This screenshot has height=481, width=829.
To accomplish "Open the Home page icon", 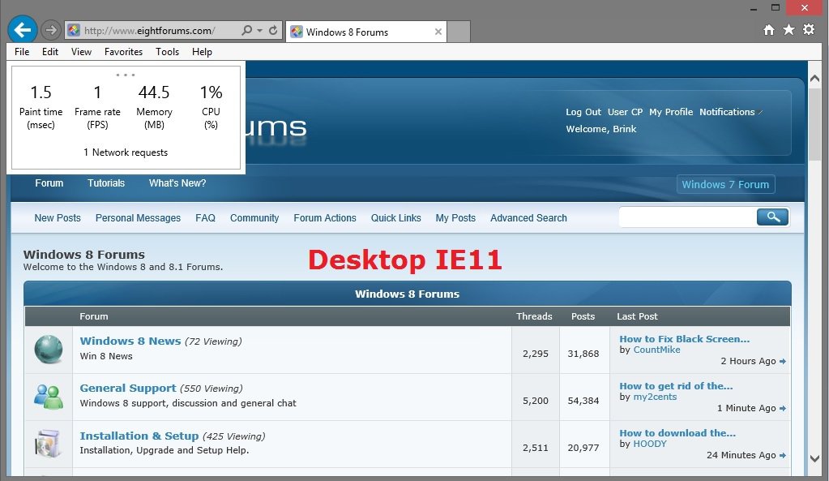I will point(769,30).
